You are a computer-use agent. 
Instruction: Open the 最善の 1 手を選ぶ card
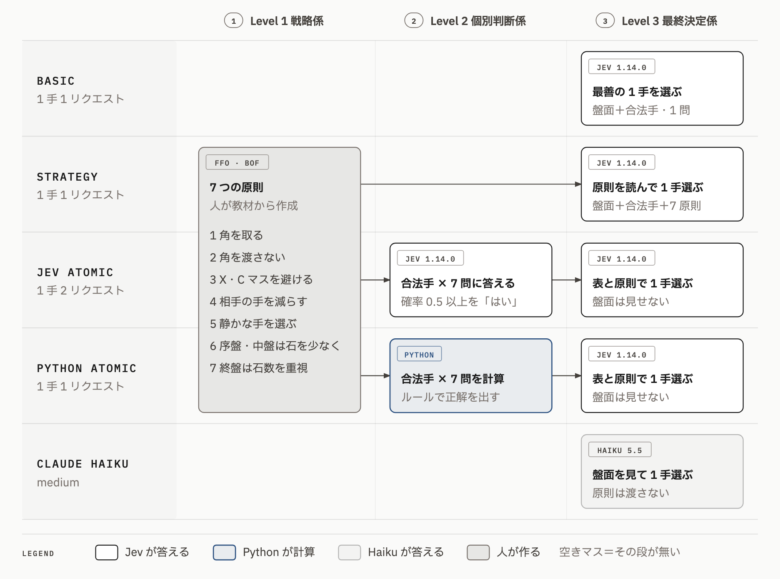click(x=662, y=88)
